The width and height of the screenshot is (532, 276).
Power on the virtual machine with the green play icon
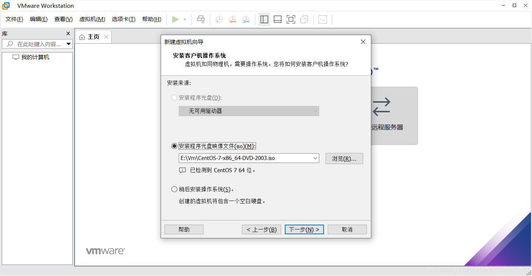coord(175,19)
